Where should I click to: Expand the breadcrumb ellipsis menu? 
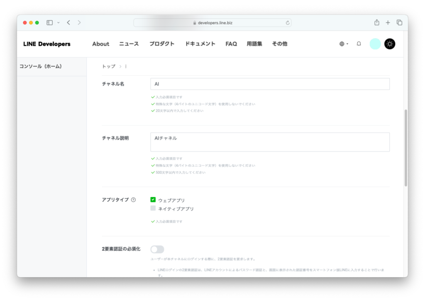(x=126, y=66)
